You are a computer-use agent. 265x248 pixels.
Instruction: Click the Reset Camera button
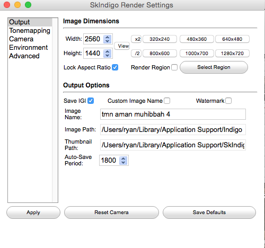pyautogui.click(x=111, y=212)
